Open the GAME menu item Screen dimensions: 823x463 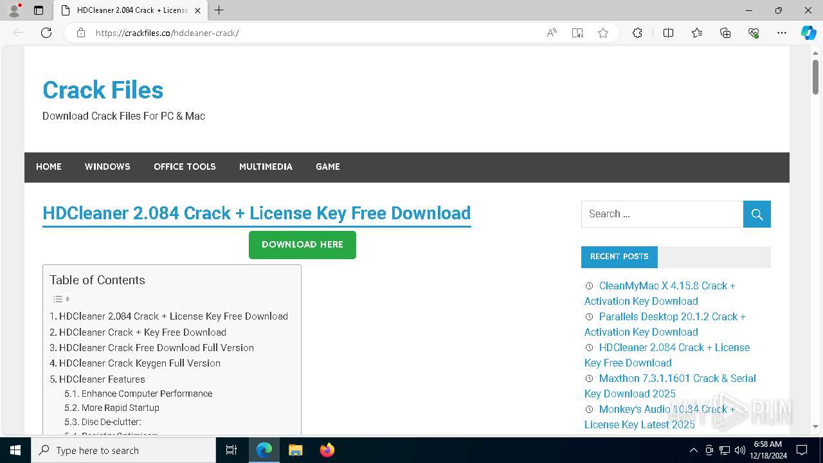point(328,167)
